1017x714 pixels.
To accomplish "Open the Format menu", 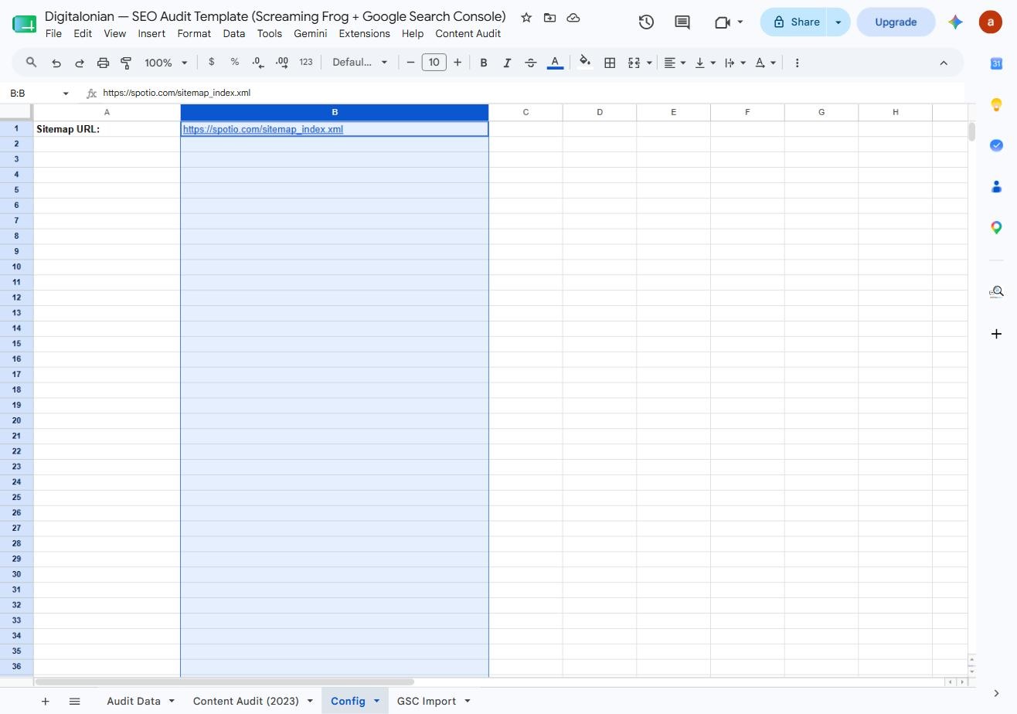I will [194, 33].
